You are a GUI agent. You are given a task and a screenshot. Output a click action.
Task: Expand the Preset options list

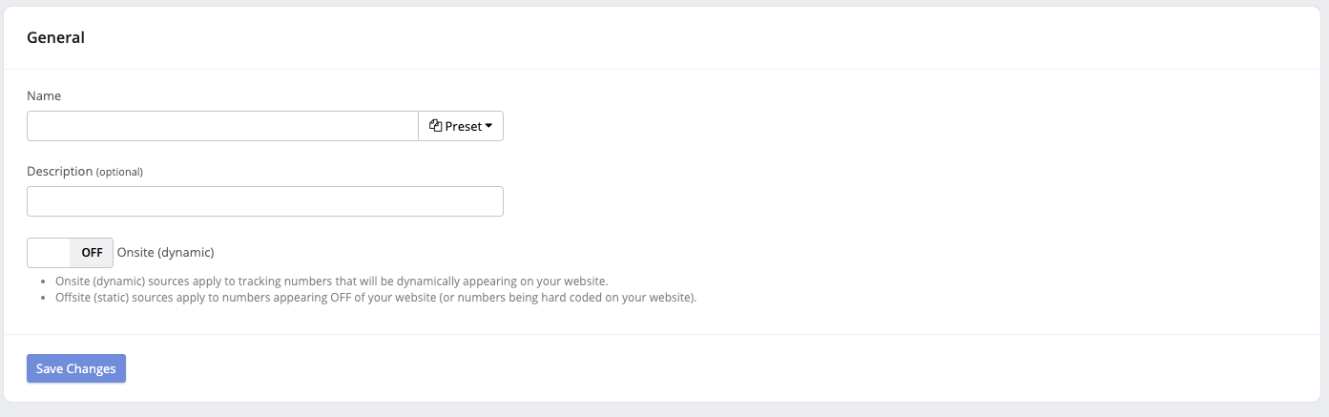[x=461, y=126]
